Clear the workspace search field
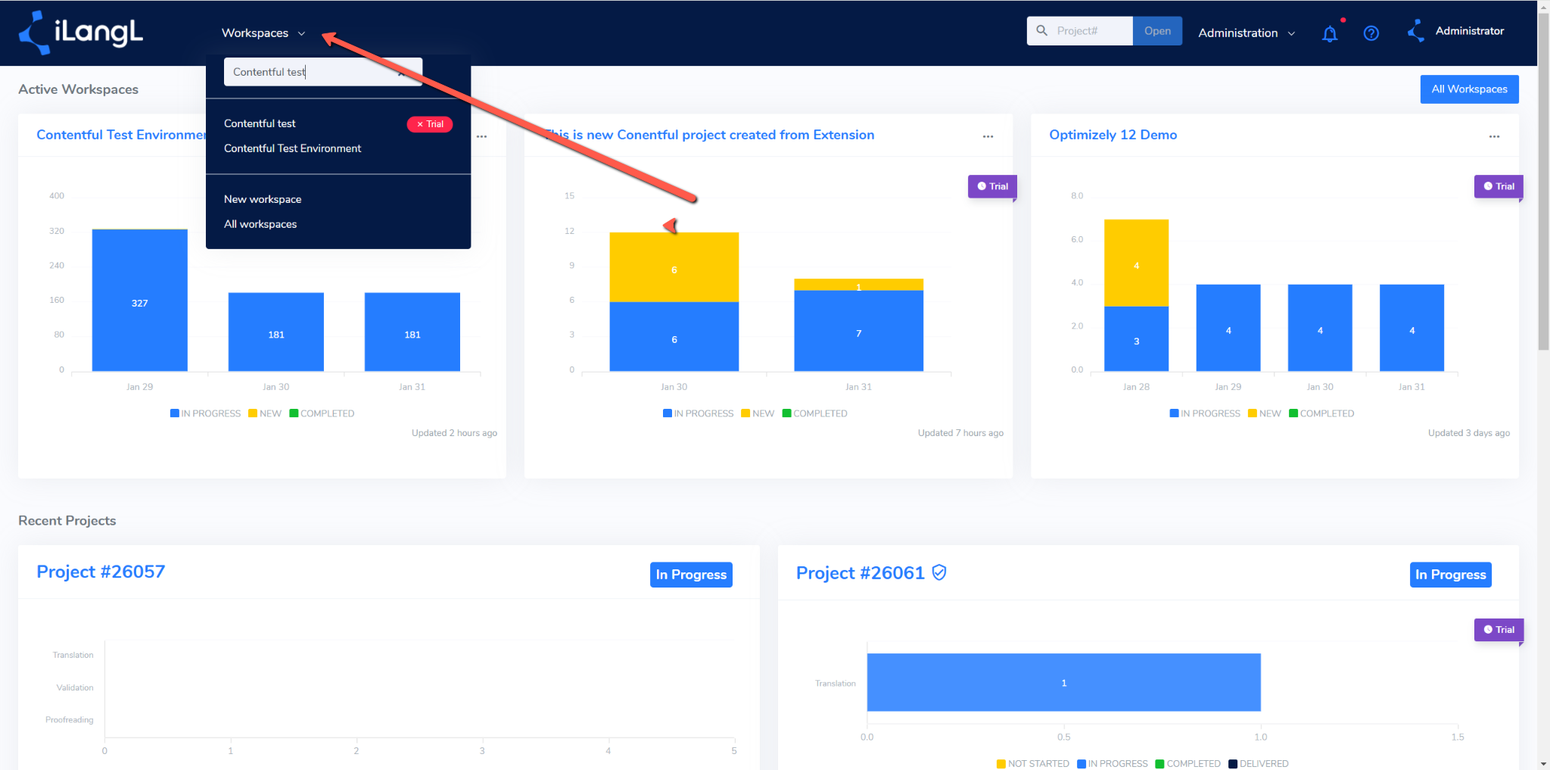Screen dimensions: 1550x770 point(401,73)
